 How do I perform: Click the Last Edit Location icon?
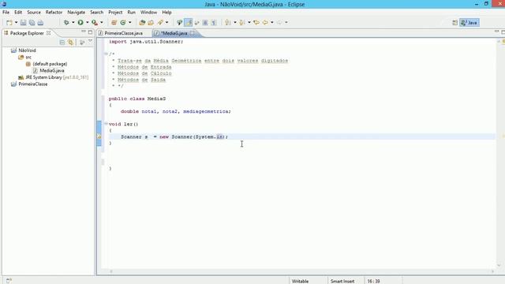[x=256, y=23]
